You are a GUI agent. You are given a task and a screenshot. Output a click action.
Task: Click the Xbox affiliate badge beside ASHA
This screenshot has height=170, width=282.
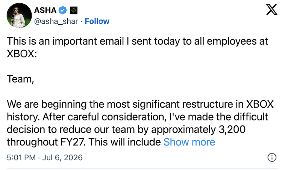tap(74, 10)
